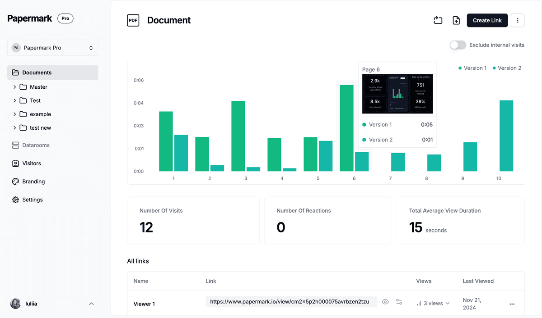Enable Exclude internal visits
The height and width of the screenshot is (318, 542).
458,45
